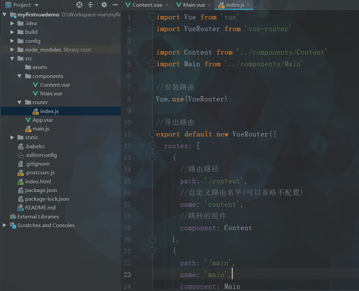Place cursor on 'vue-router' import string
The image size is (359, 291).
pos(268,29)
